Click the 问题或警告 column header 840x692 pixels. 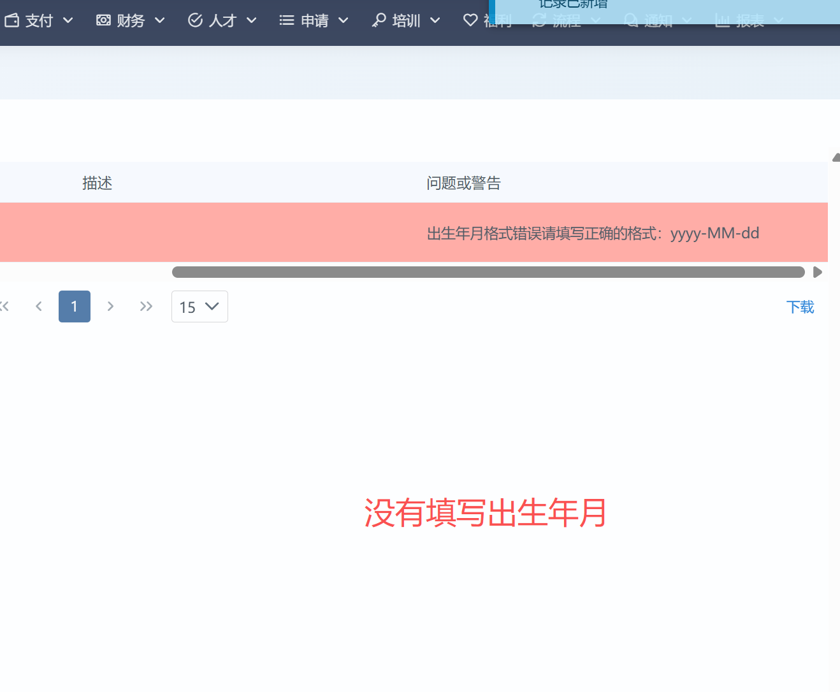click(463, 184)
